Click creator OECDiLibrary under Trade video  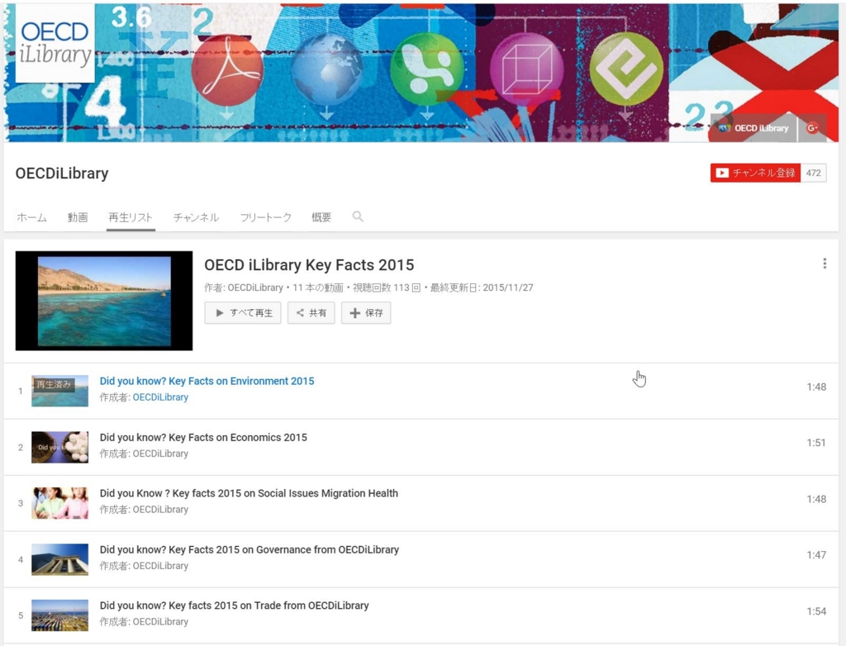tap(160, 622)
